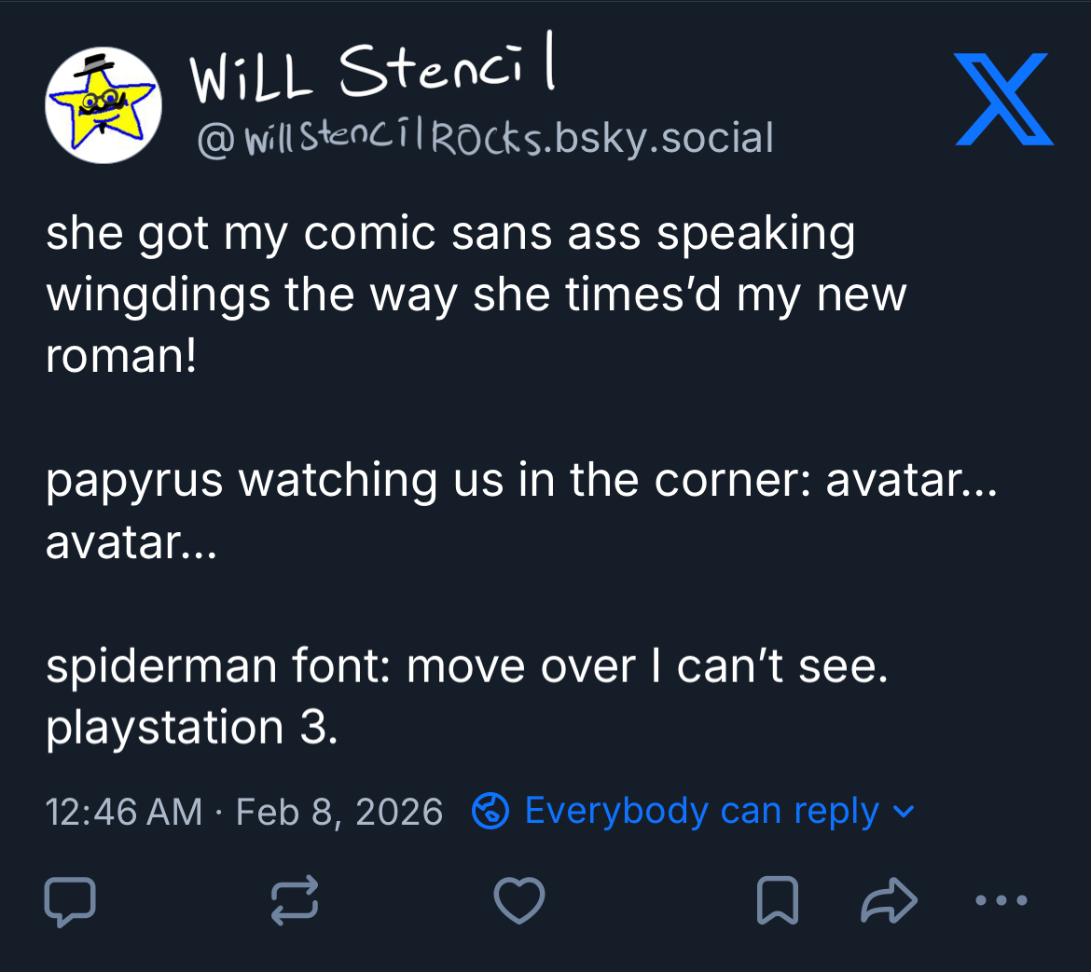Image resolution: width=1091 pixels, height=972 pixels.
Task: Repost this post with the arrows icon
Action: click(x=295, y=901)
